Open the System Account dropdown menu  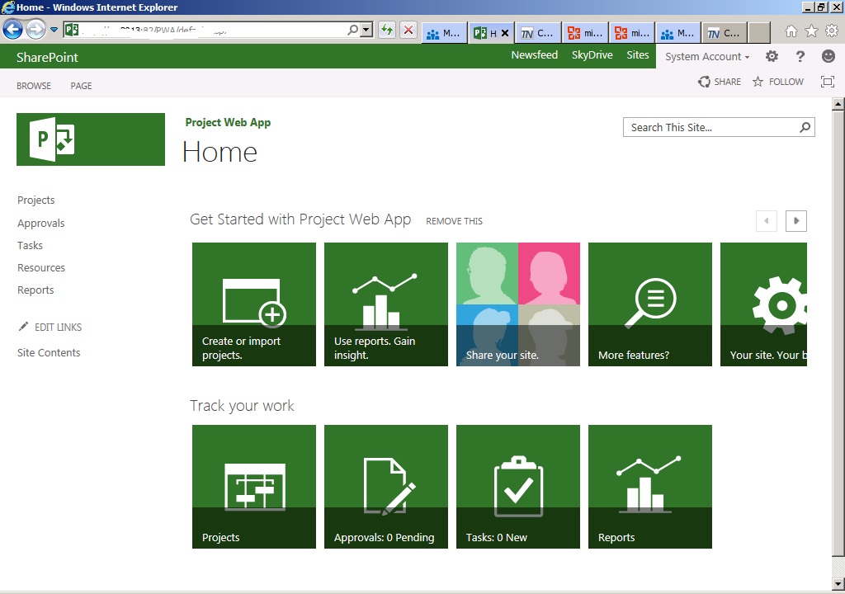coord(707,57)
